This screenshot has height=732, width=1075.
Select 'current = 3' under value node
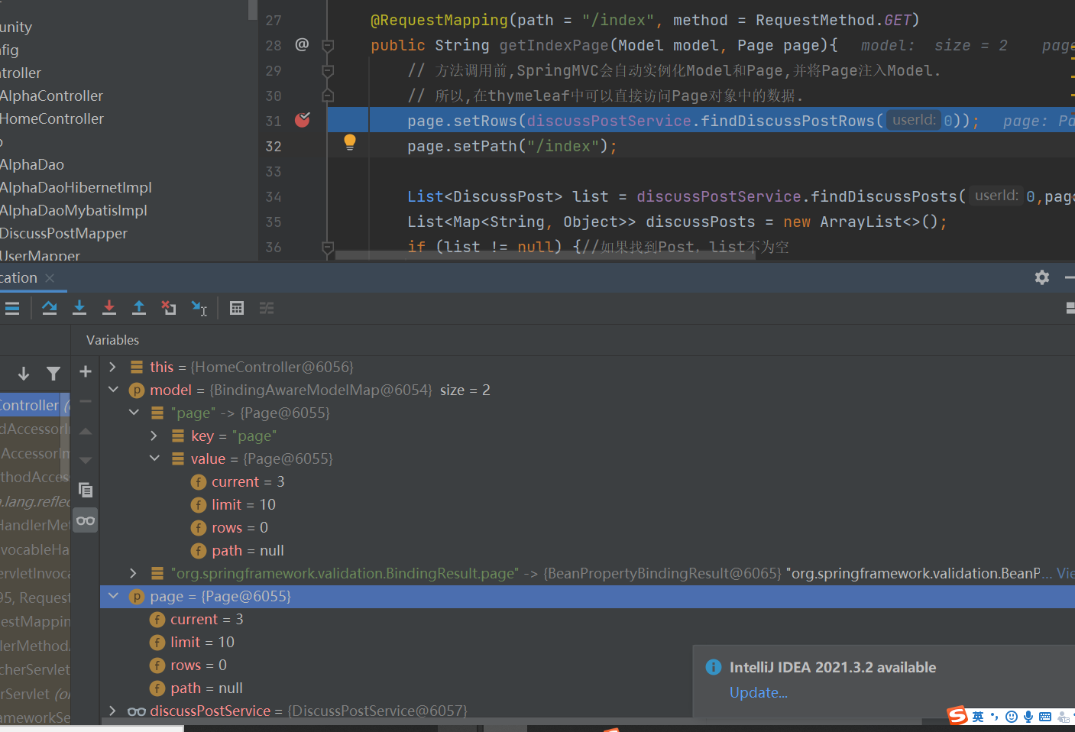coord(248,481)
